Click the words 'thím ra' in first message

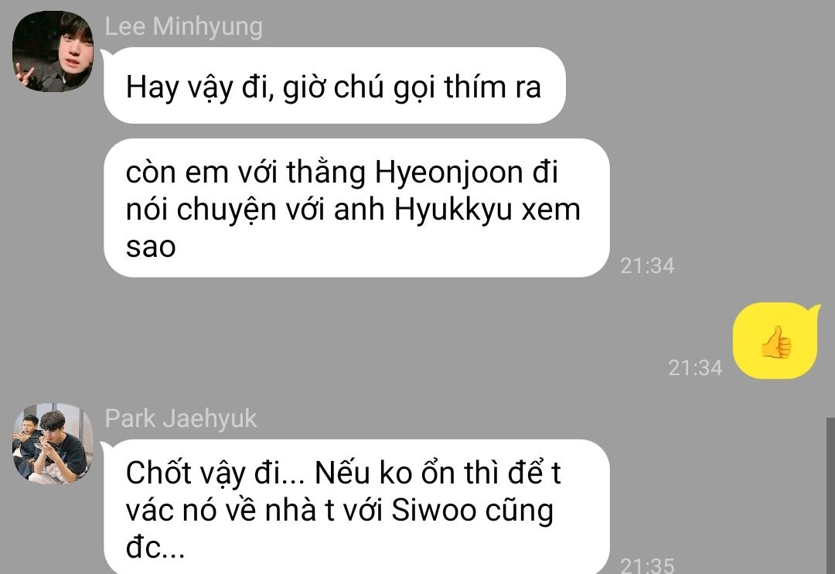tap(492, 87)
